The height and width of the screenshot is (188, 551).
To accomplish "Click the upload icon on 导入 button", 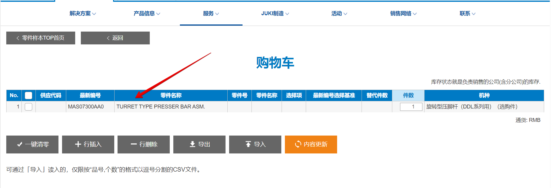I will click(248, 144).
